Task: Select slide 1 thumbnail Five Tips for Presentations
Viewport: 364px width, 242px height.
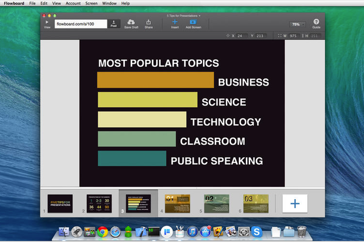Action: (x=60, y=203)
